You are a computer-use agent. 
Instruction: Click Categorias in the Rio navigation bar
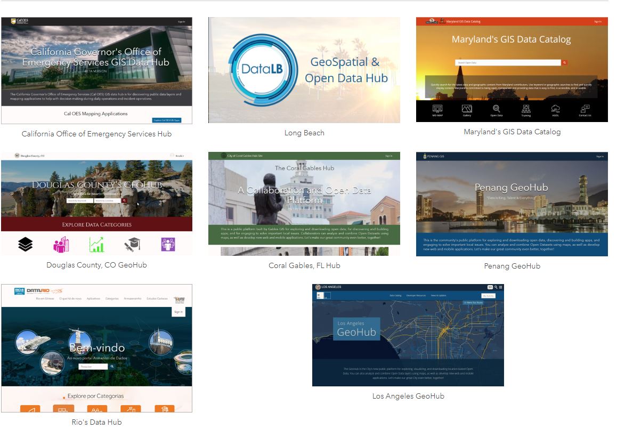(112, 298)
